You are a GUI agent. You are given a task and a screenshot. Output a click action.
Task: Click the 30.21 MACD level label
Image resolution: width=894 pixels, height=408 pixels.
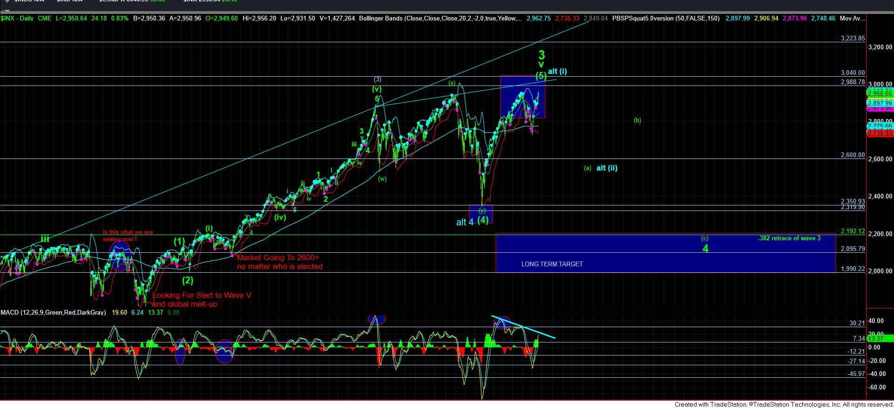click(857, 323)
